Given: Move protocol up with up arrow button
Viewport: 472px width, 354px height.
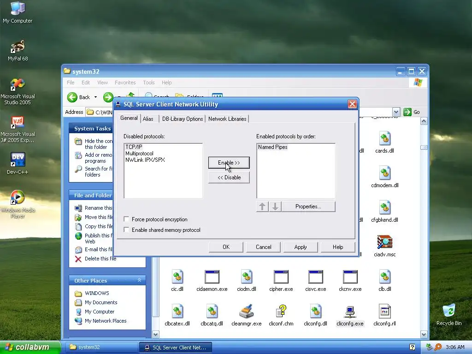Looking at the screenshot, I should pos(262,206).
